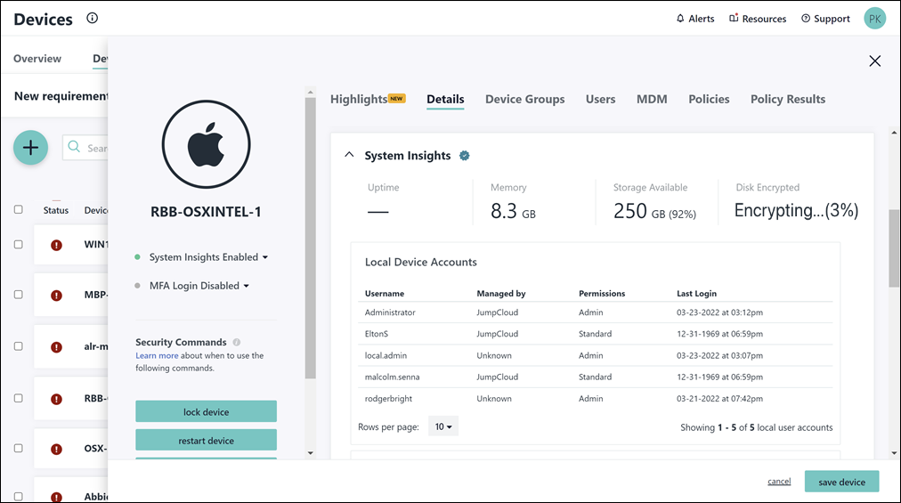Click the Learn more link

pos(157,355)
